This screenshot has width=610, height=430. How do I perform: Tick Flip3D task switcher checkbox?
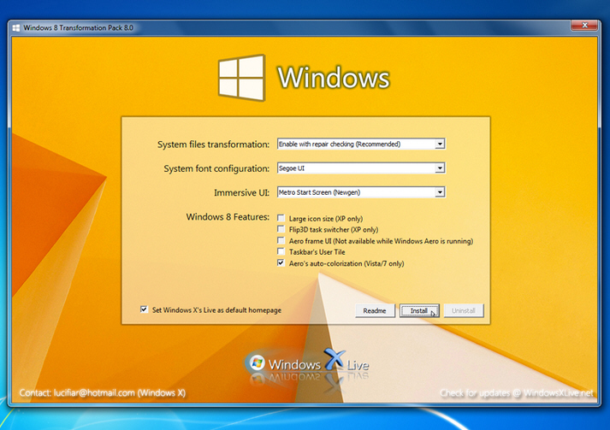pyautogui.click(x=281, y=229)
